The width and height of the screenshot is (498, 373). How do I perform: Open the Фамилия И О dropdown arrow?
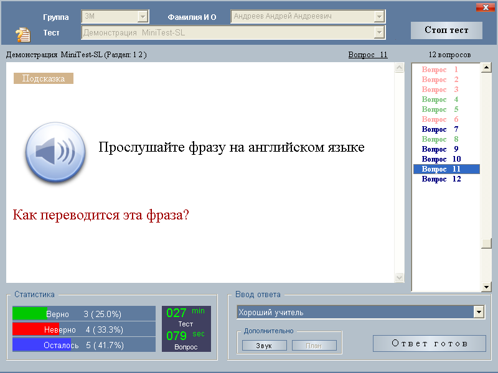[x=379, y=17]
